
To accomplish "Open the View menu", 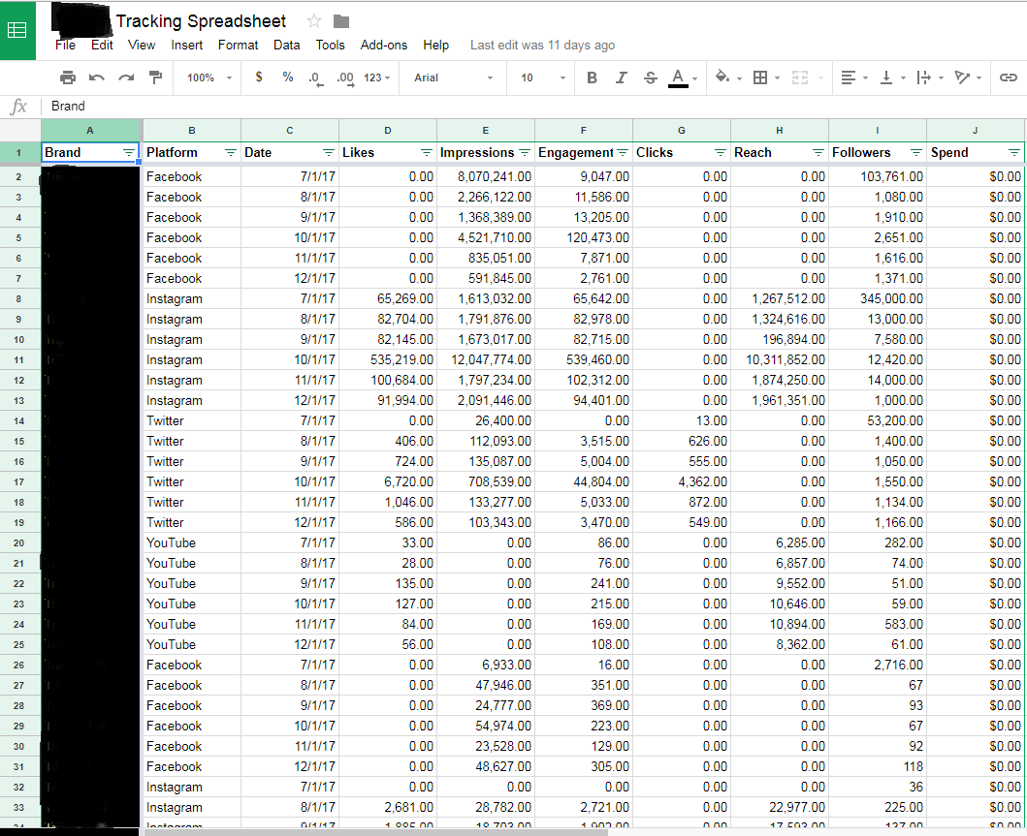I will tap(142, 46).
